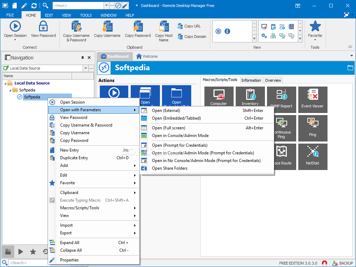Switch to the Information tab
This screenshot has height=267, width=356.
(x=251, y=80)
